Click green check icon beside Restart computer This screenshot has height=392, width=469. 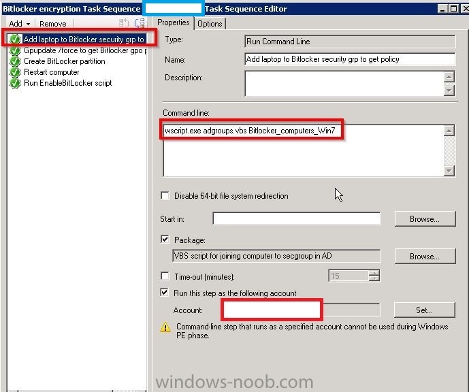15,72
